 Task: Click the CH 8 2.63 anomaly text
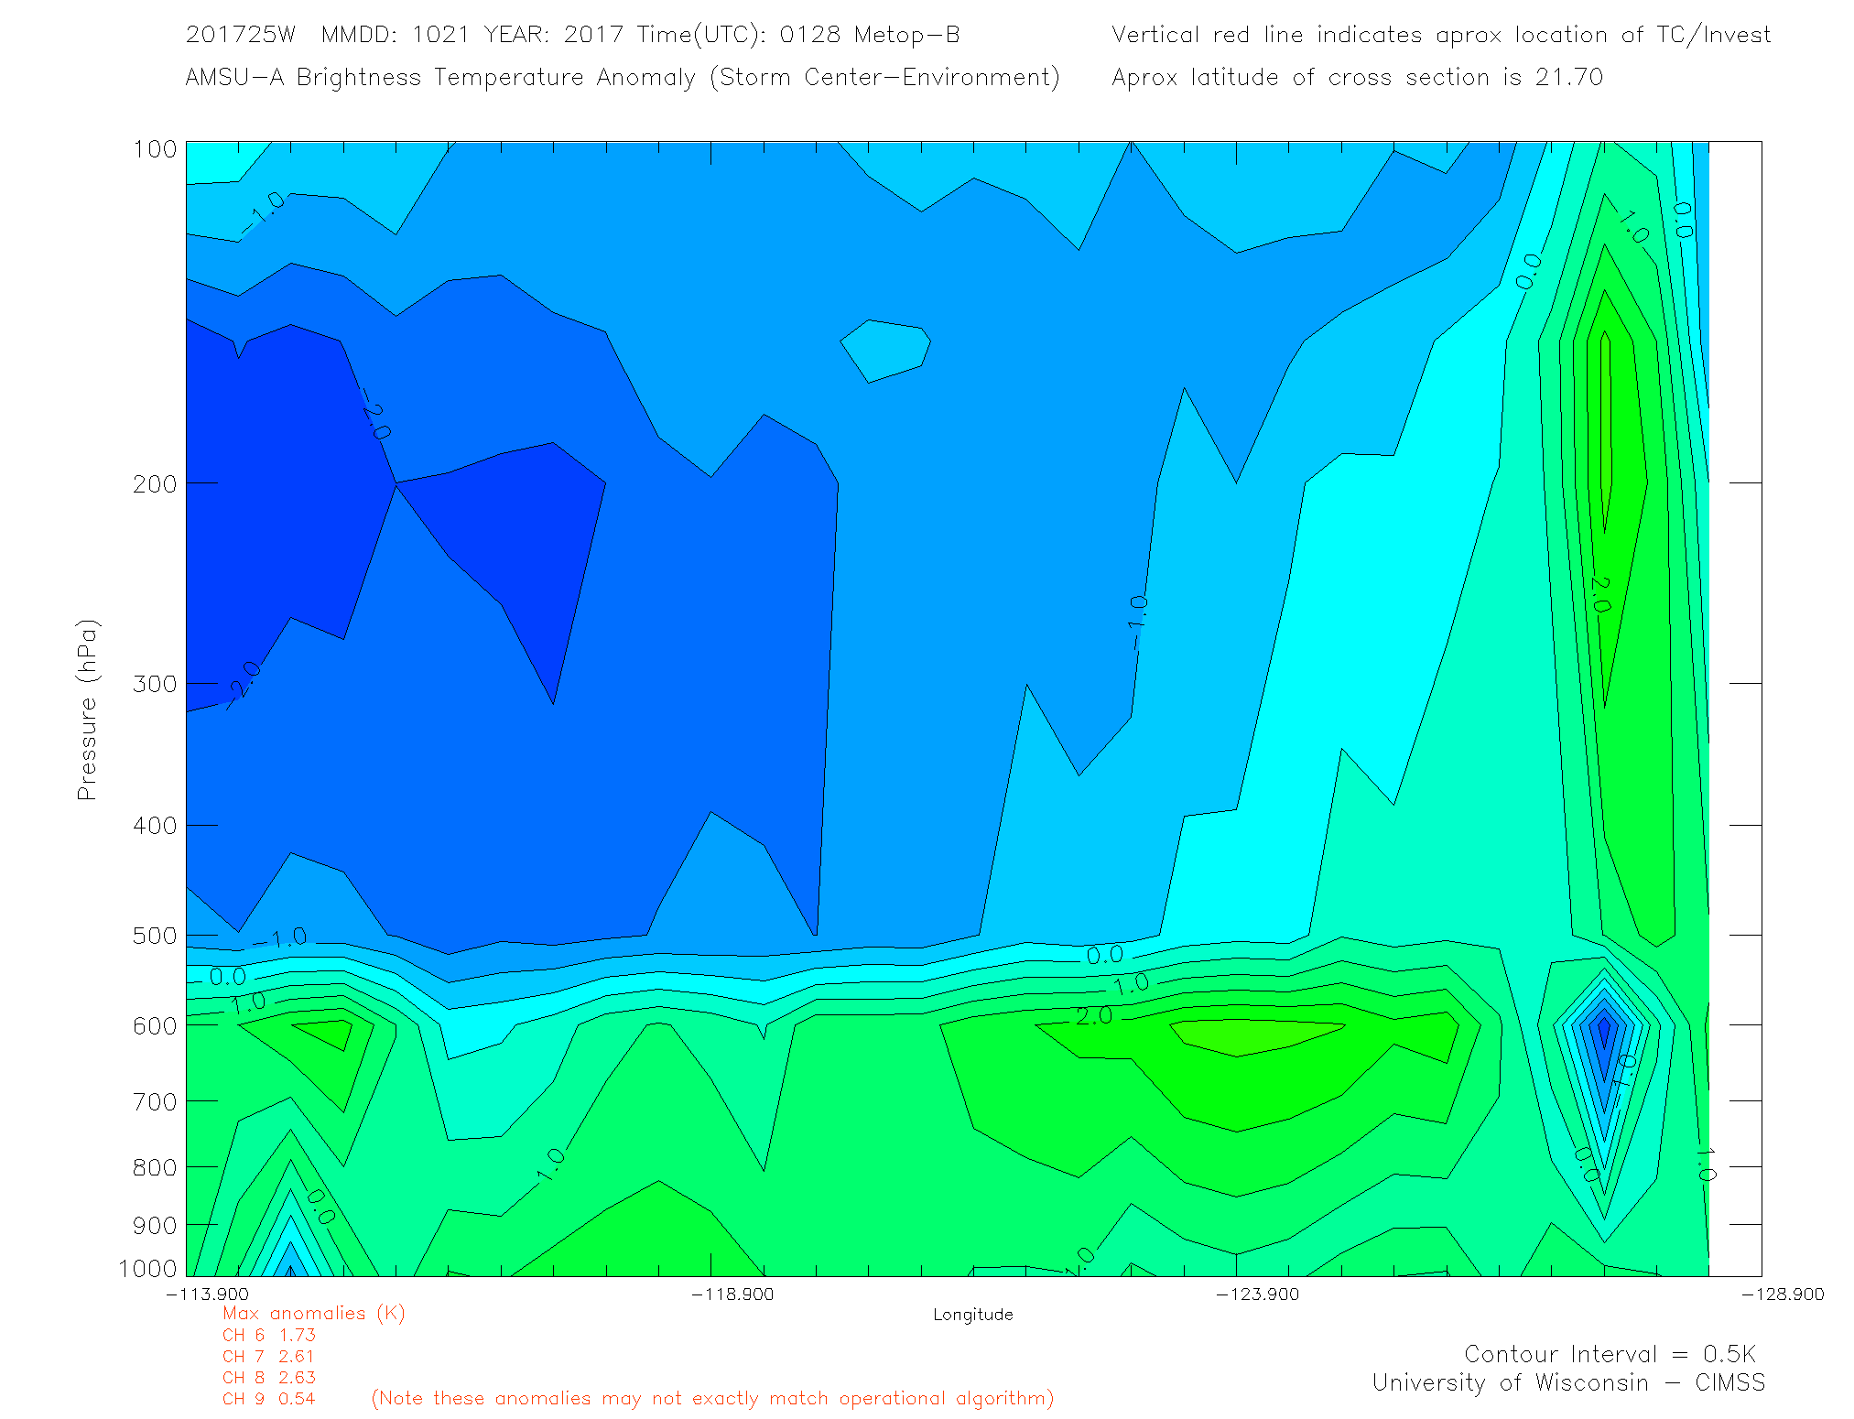pos(268,1377)
